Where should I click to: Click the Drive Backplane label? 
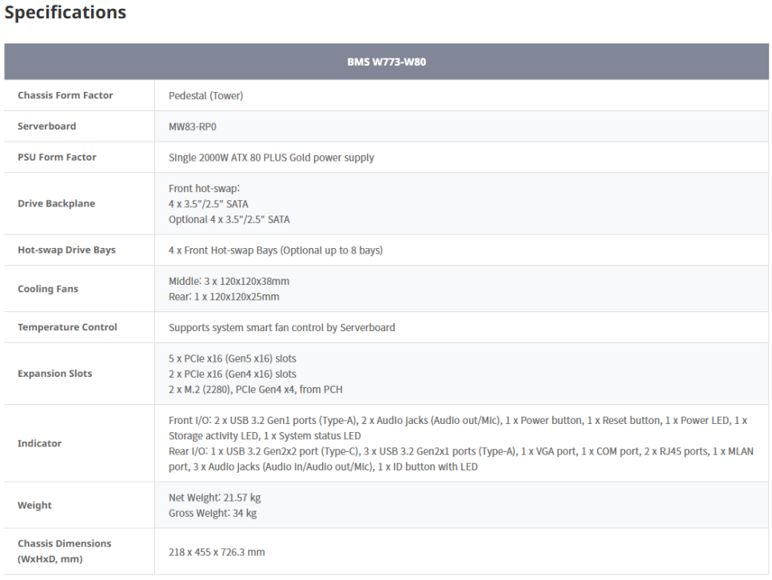coord(57,203)
